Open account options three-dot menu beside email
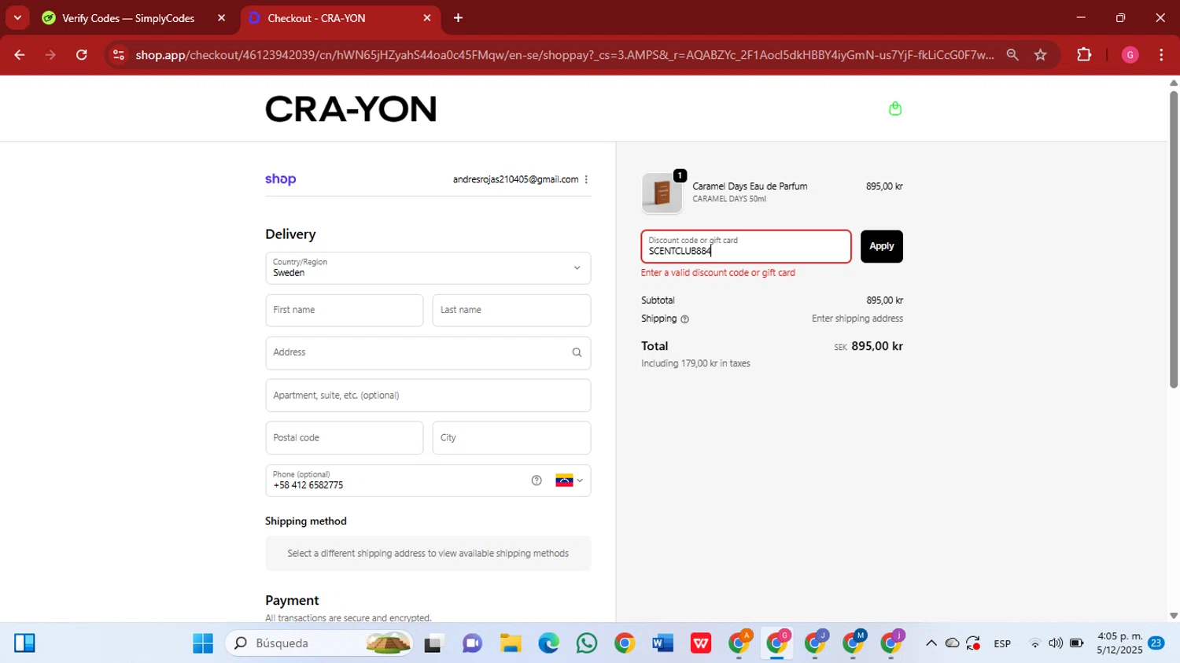The height and width of the screenshot is (663, 1180). pyautogui.click(x=586, y=179)
